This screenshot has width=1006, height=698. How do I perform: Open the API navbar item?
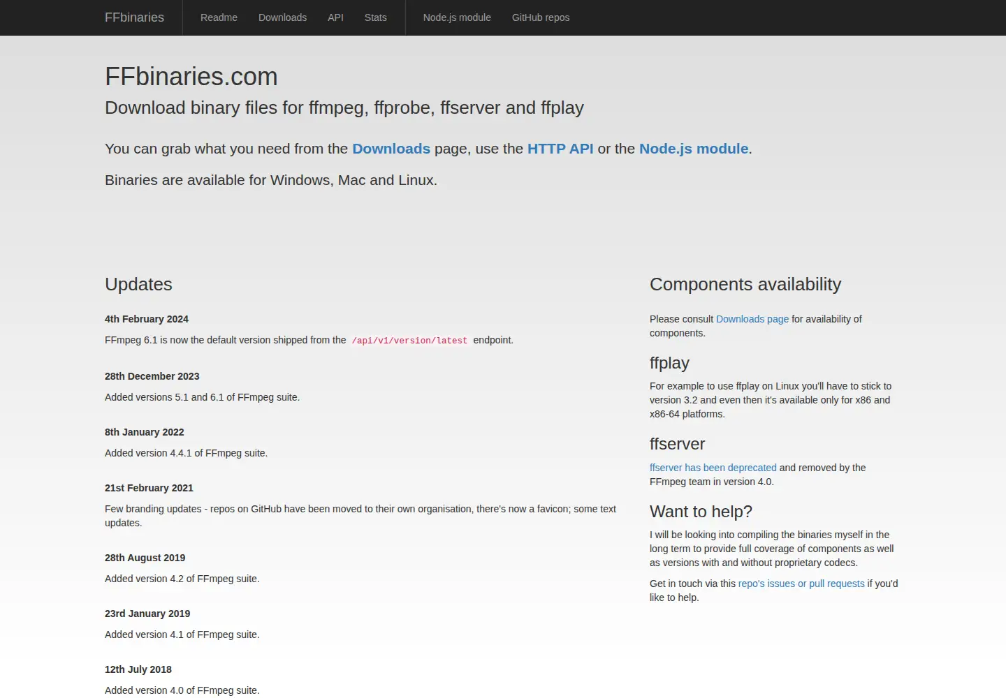pos(335,17)
